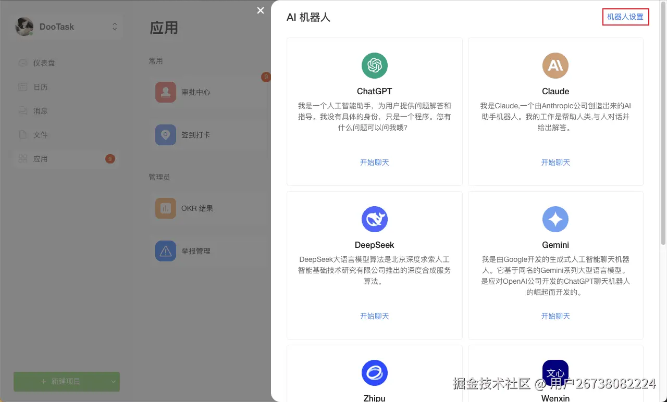Viewport: 667px width, 402px height.
Task: Click the red 9 badge in sidebar
Action: point(110,159)
